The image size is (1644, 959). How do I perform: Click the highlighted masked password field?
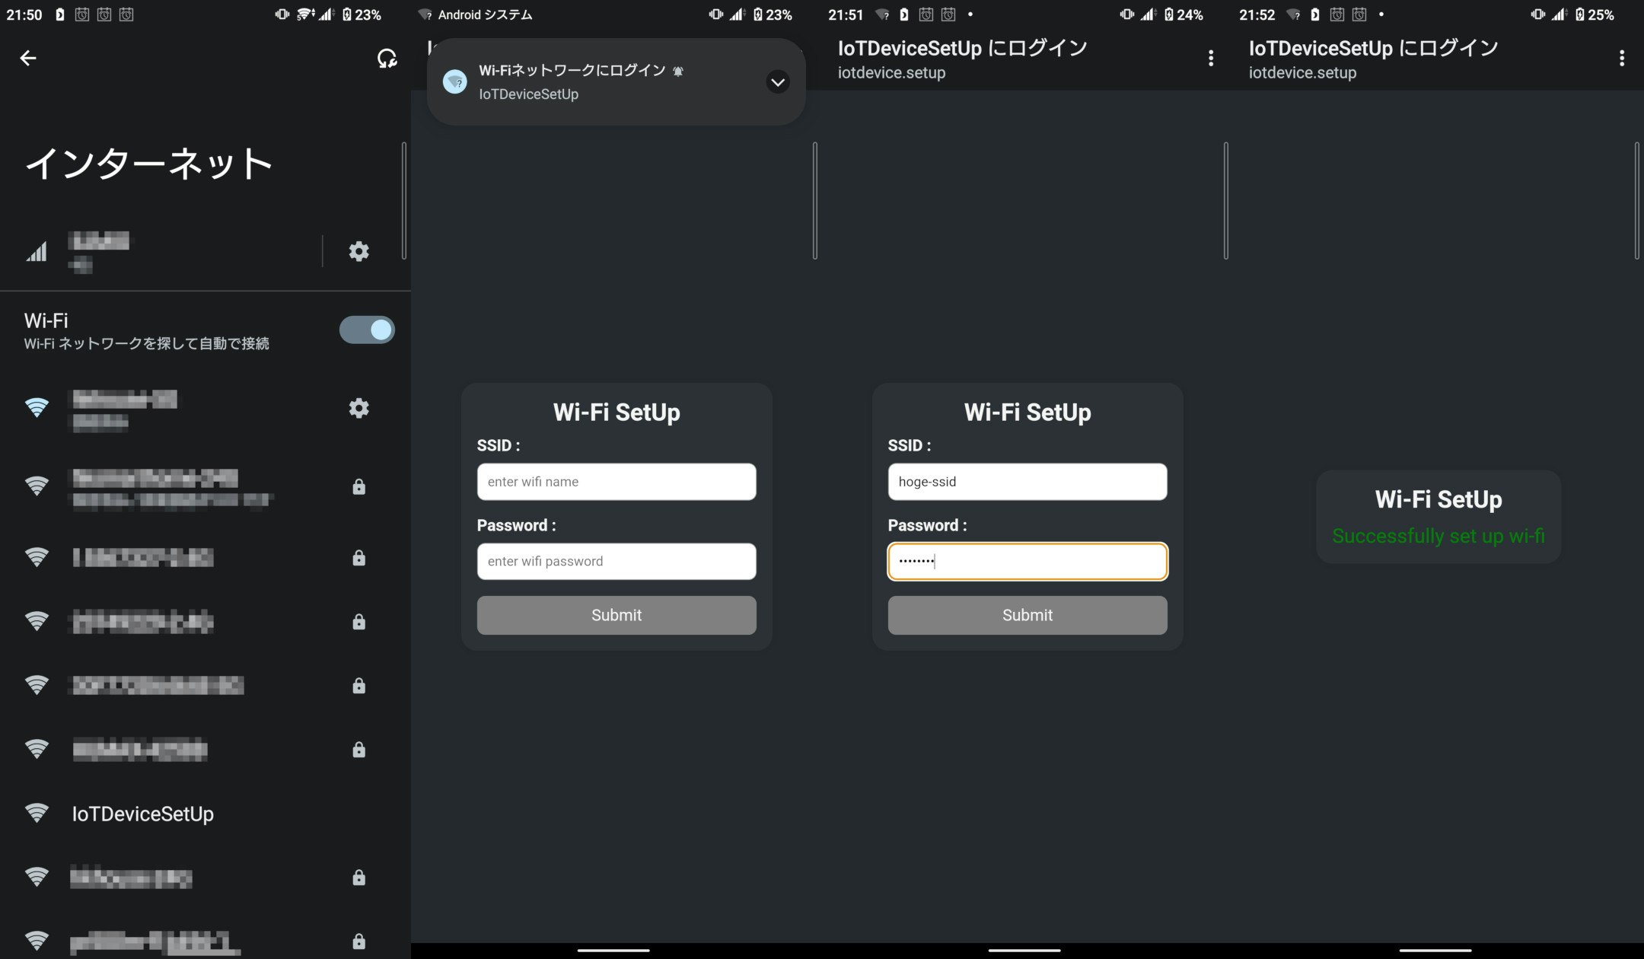pyautogui.click(x=1027, y=561)
